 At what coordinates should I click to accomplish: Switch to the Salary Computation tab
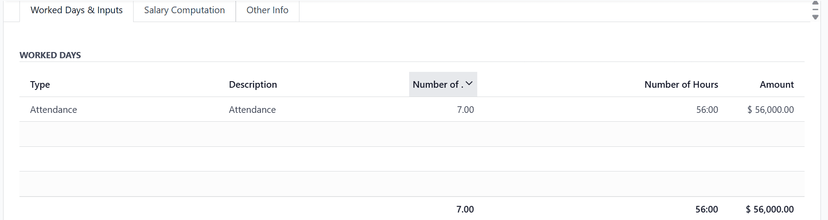[184, 10]
